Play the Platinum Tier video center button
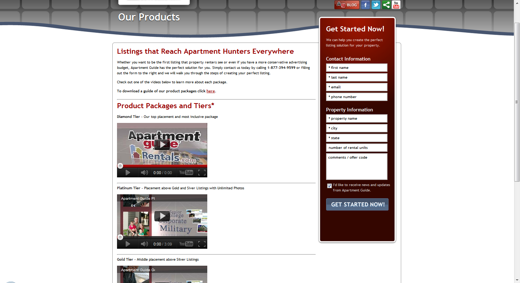Screen dimensions: 520x283 click(x=162, y=216)
